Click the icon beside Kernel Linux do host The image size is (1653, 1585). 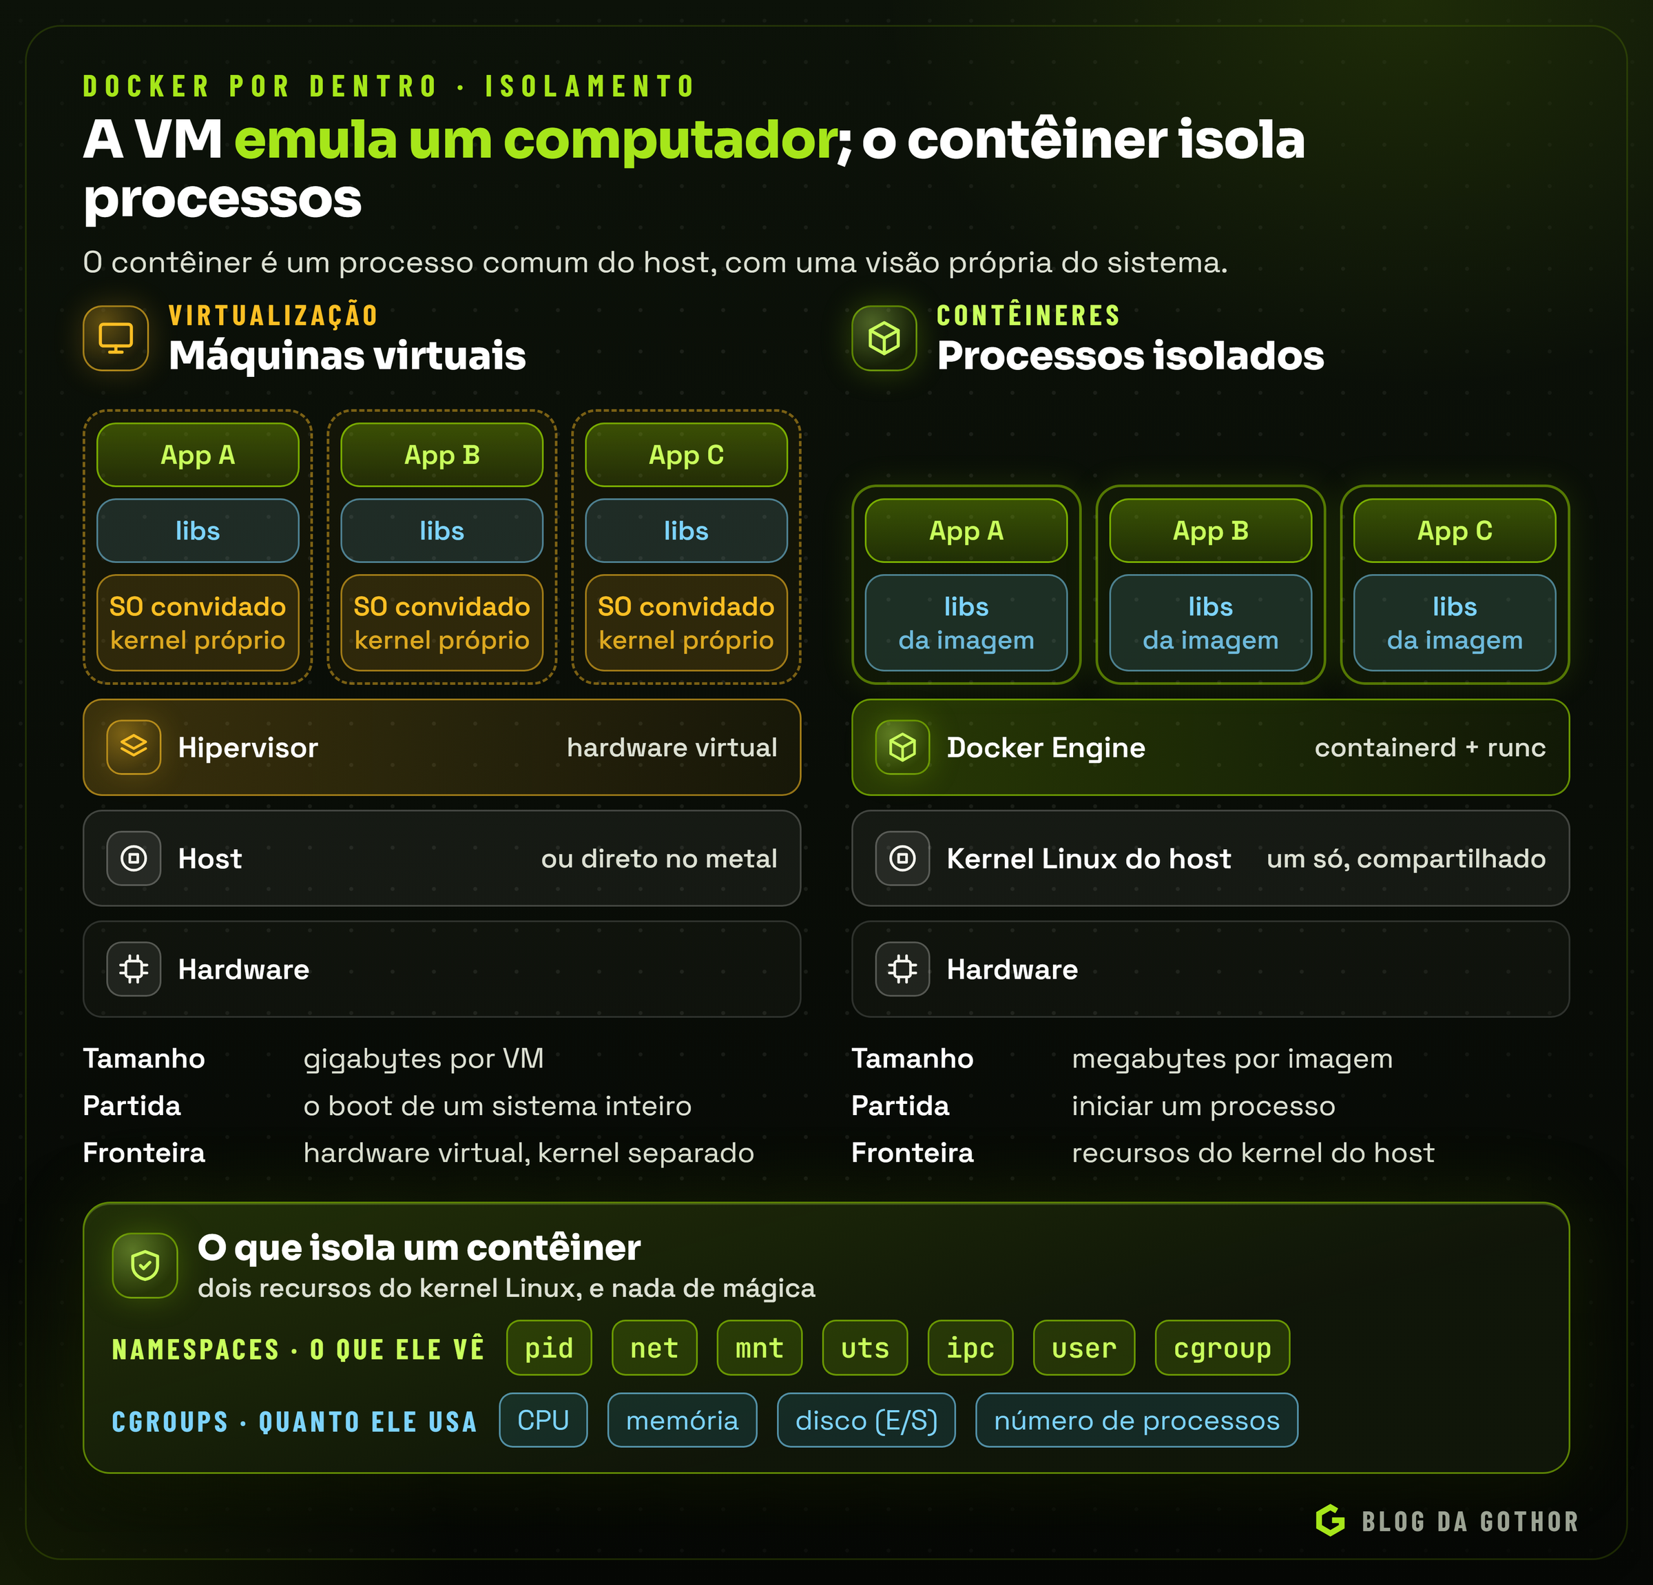pyautogui.click(x=902, y=859)
